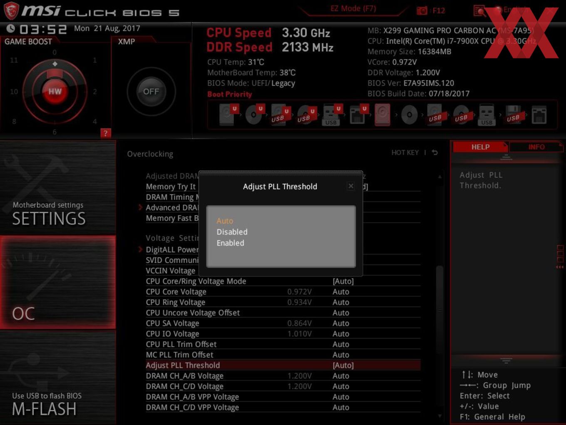Edit CPU PLL Trim Offset Auto value
This screenshot has height=425, width=566.
point(340,344)
